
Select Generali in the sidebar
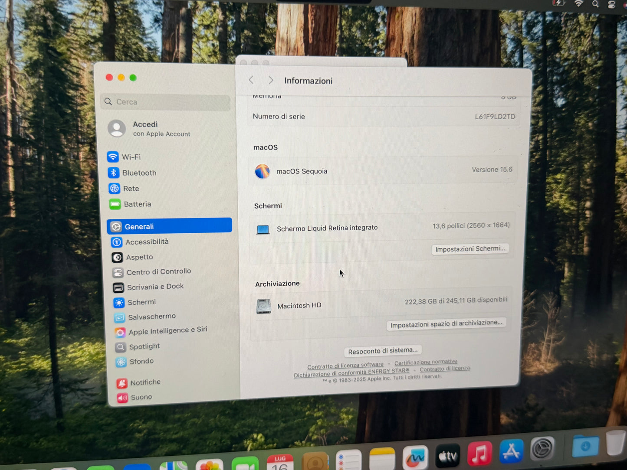(x=169, y=226)
